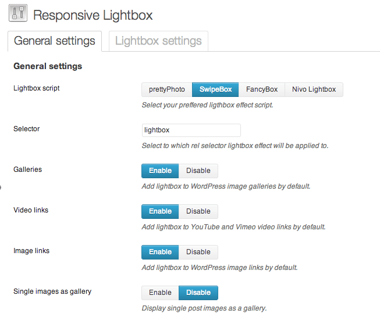380x317 pixels.
Task: Click the General settings section heading
Action: click(x=48, y=66)
